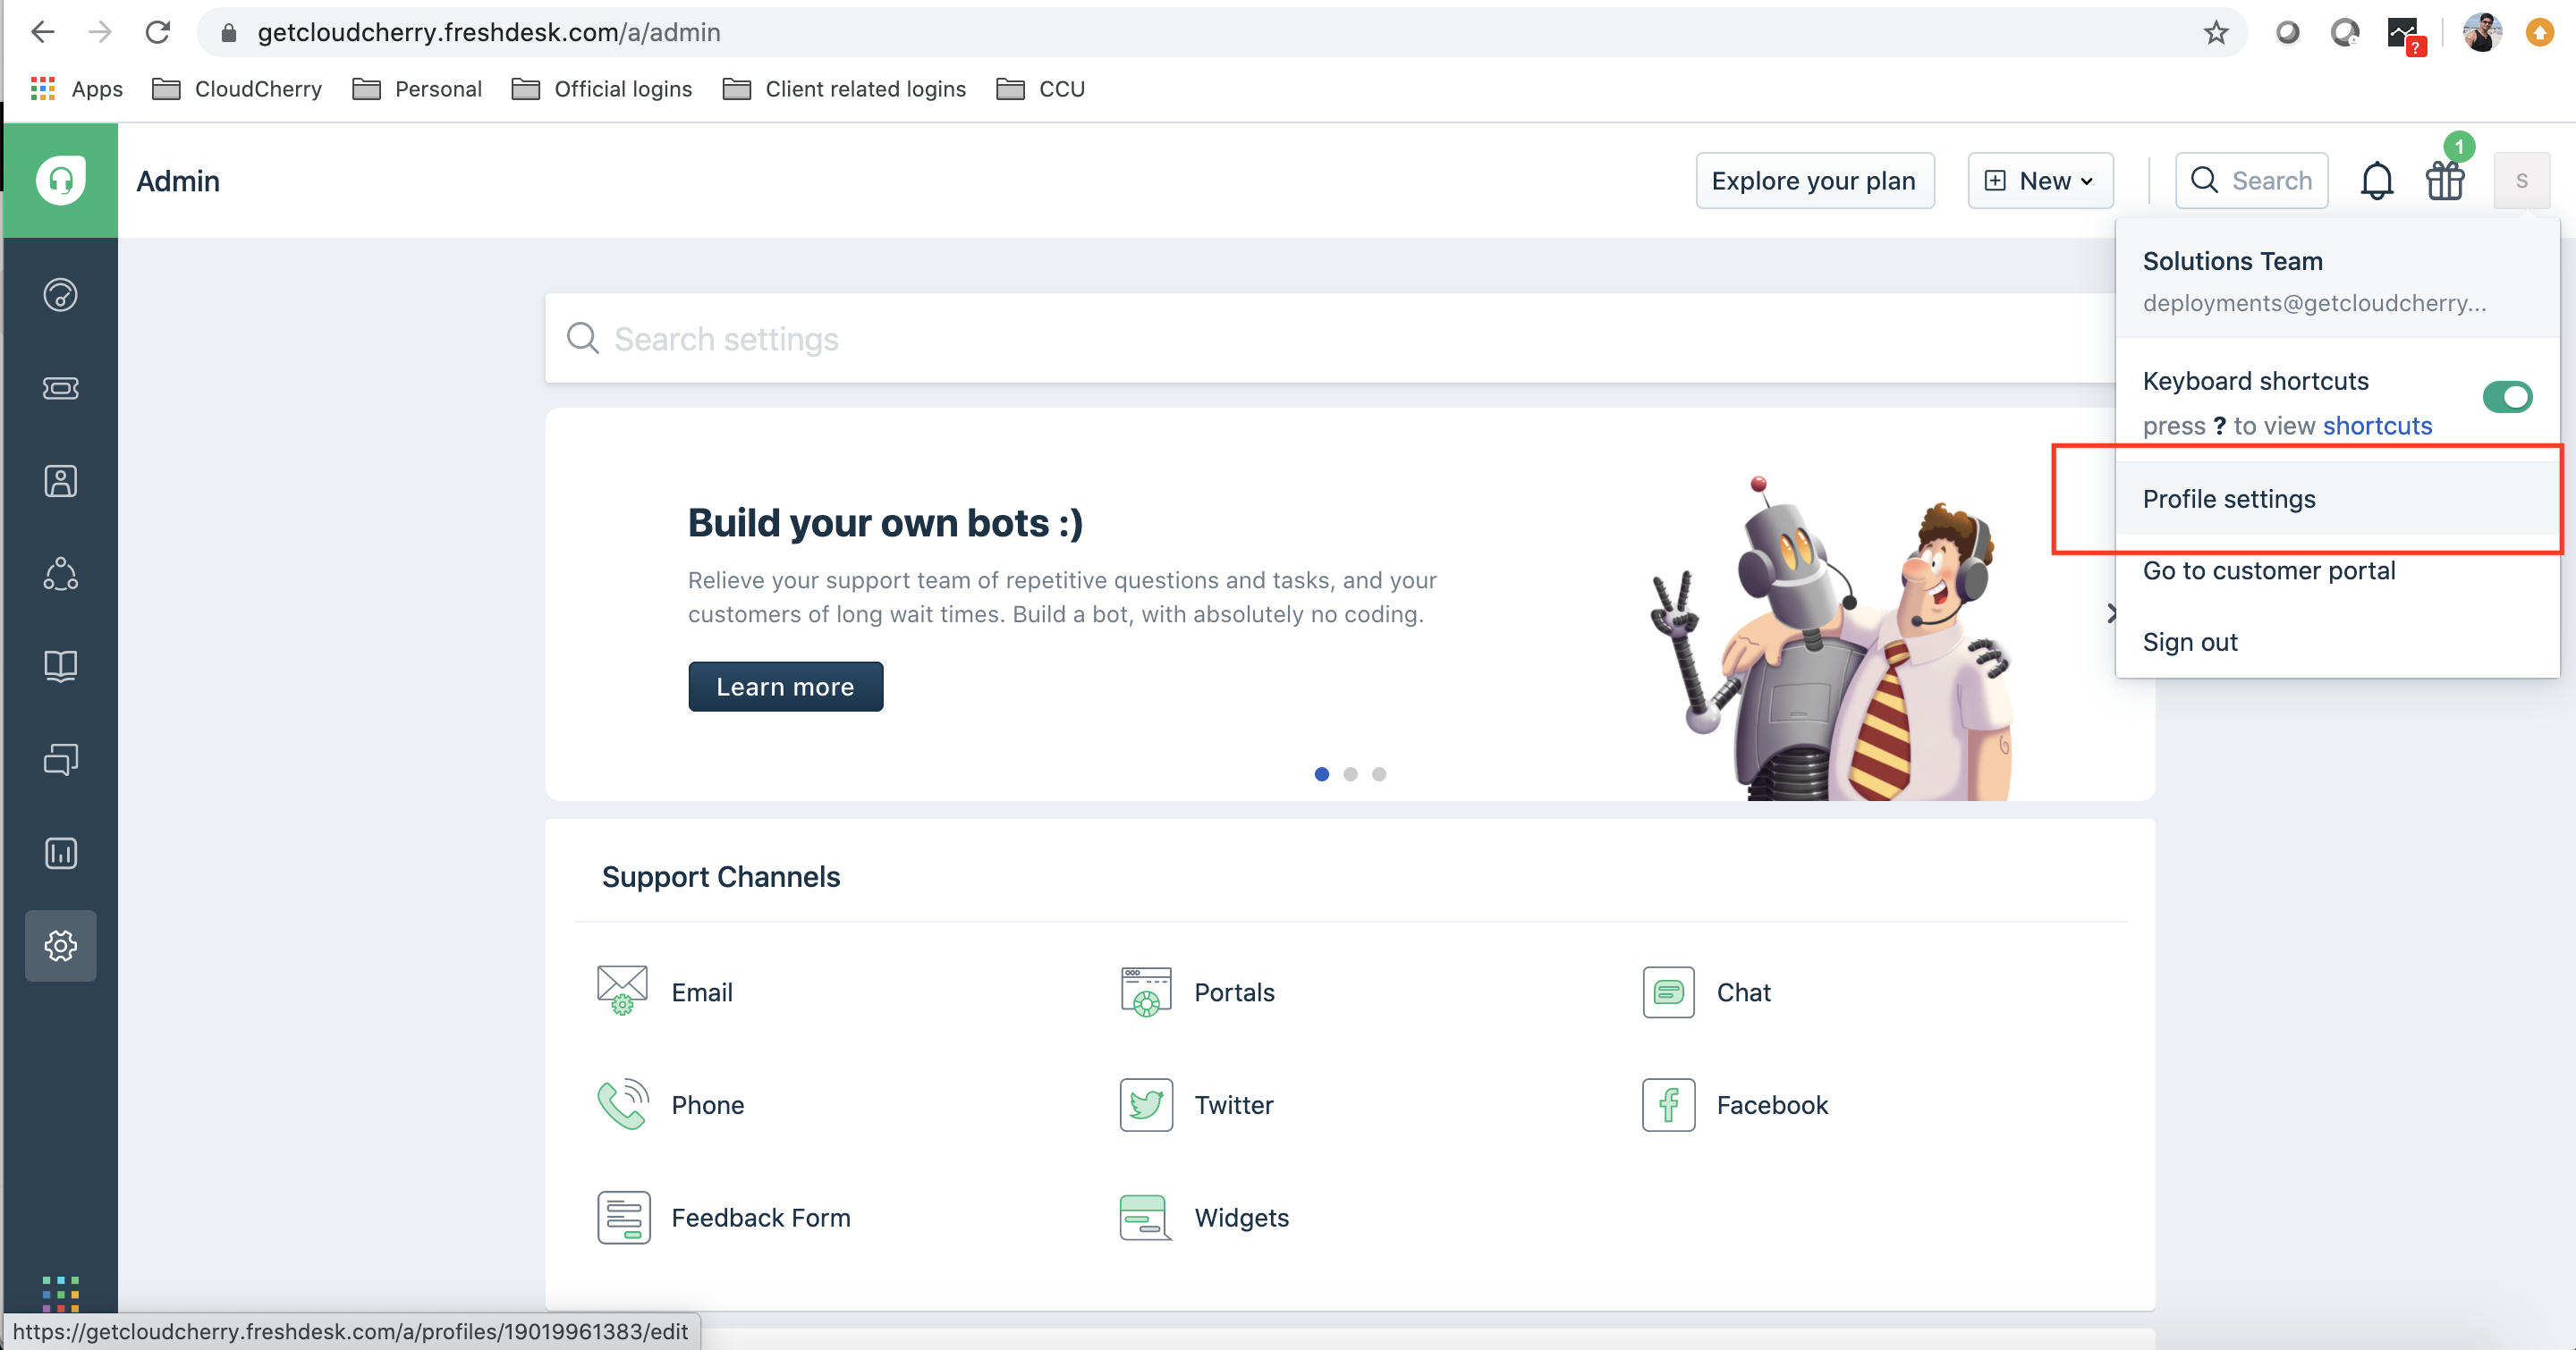
Task: Toggle Keyboard shortcuts switch off
Action: pyautogui.click(x=2507, y=397)
